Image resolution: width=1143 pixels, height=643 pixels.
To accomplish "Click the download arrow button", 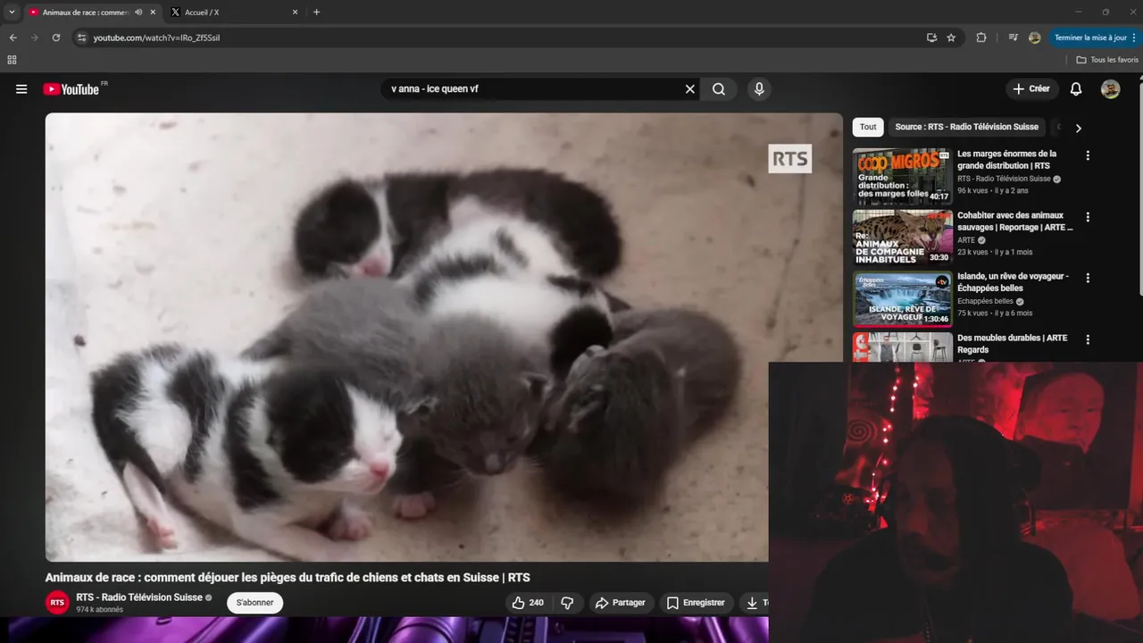I will (x=753, y=603).
